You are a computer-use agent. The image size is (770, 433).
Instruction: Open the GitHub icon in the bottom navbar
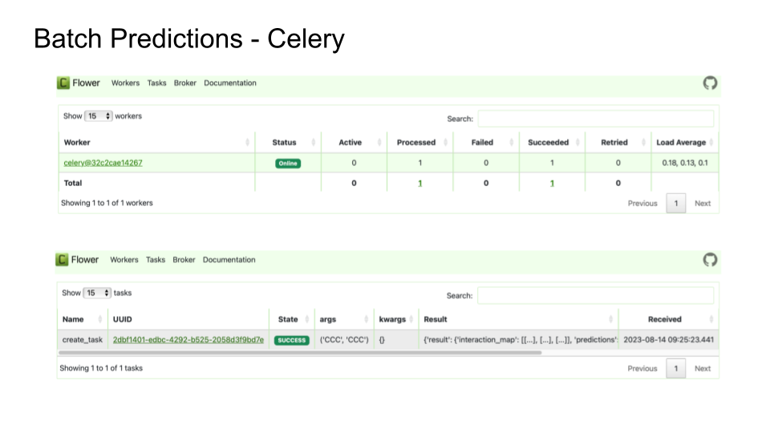tap(710, 260)
